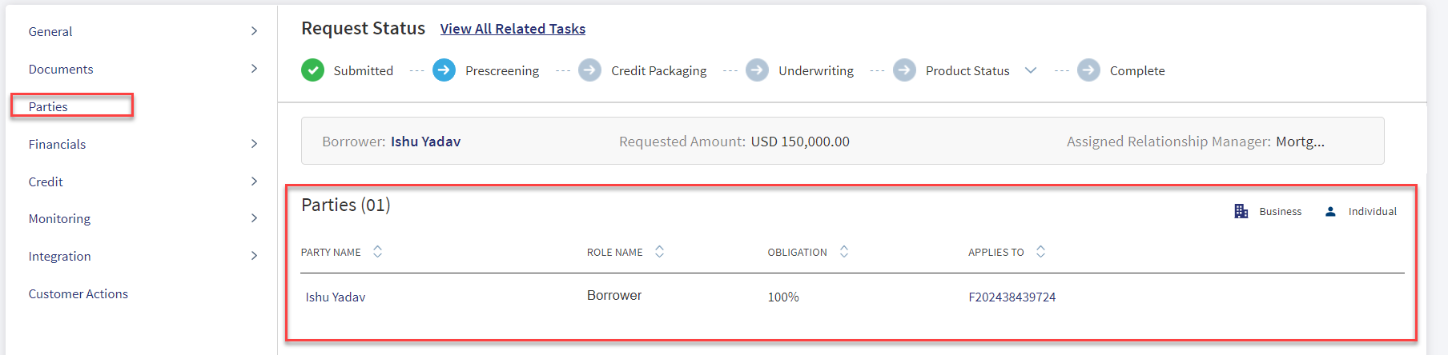Sort by Applies To column arrows
1448x355 pixels.
click(x=1040, y=252)
